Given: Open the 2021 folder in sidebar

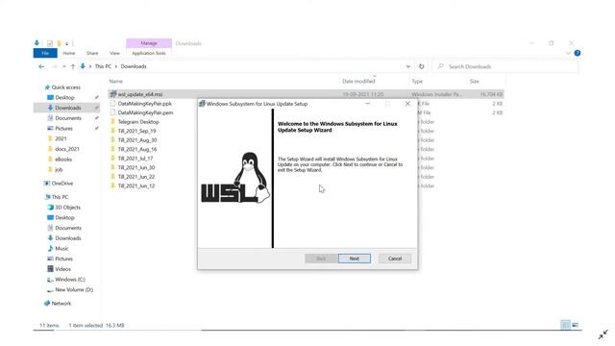Looking at the screenshot, I should (61, 138).
